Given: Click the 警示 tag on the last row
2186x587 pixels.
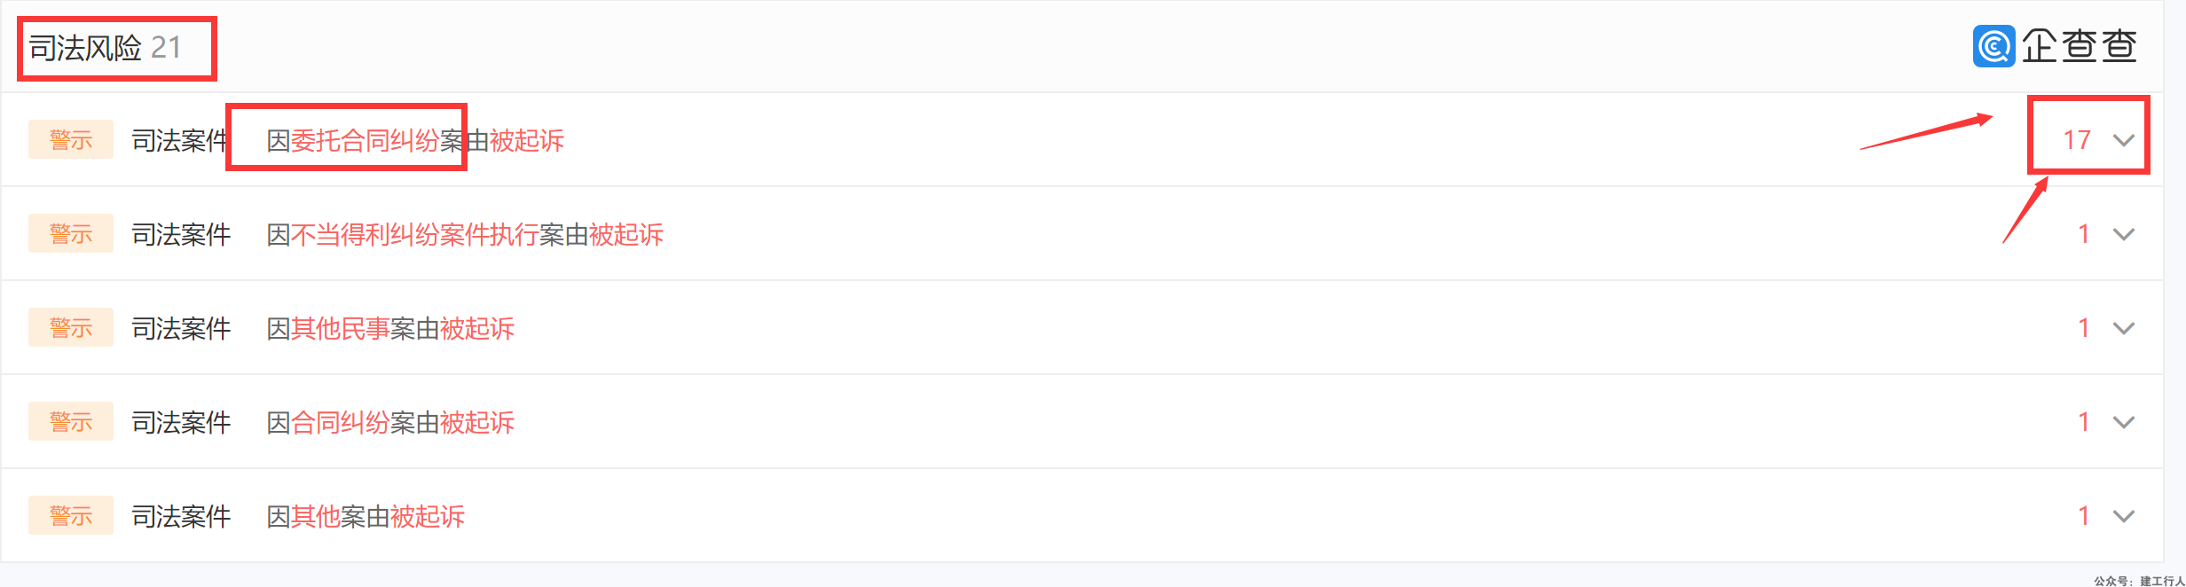Looking at the screenshot, I should (x=71, y=515).
